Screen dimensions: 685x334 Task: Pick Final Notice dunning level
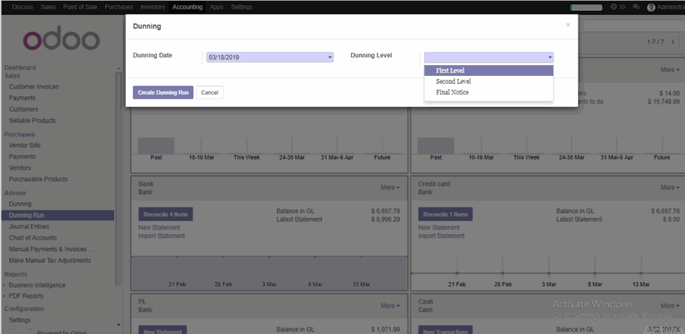452,92
